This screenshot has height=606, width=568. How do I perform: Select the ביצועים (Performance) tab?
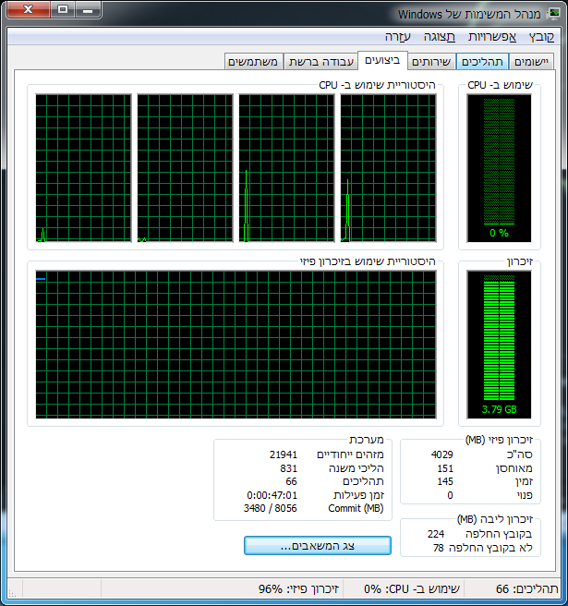click(381, 61)
